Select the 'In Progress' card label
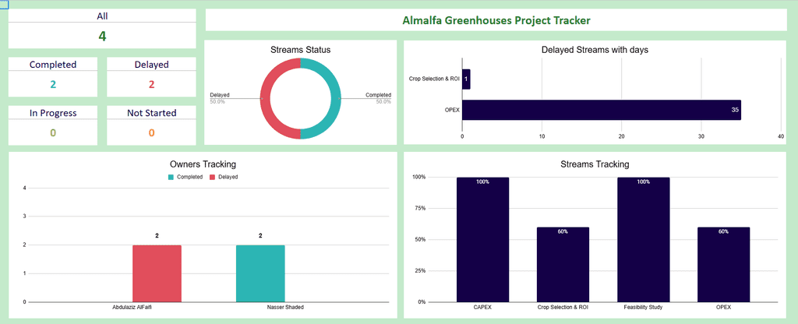 53,113
